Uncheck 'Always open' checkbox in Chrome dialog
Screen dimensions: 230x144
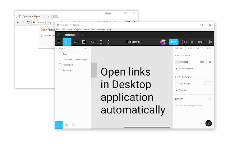click(42, 35)
